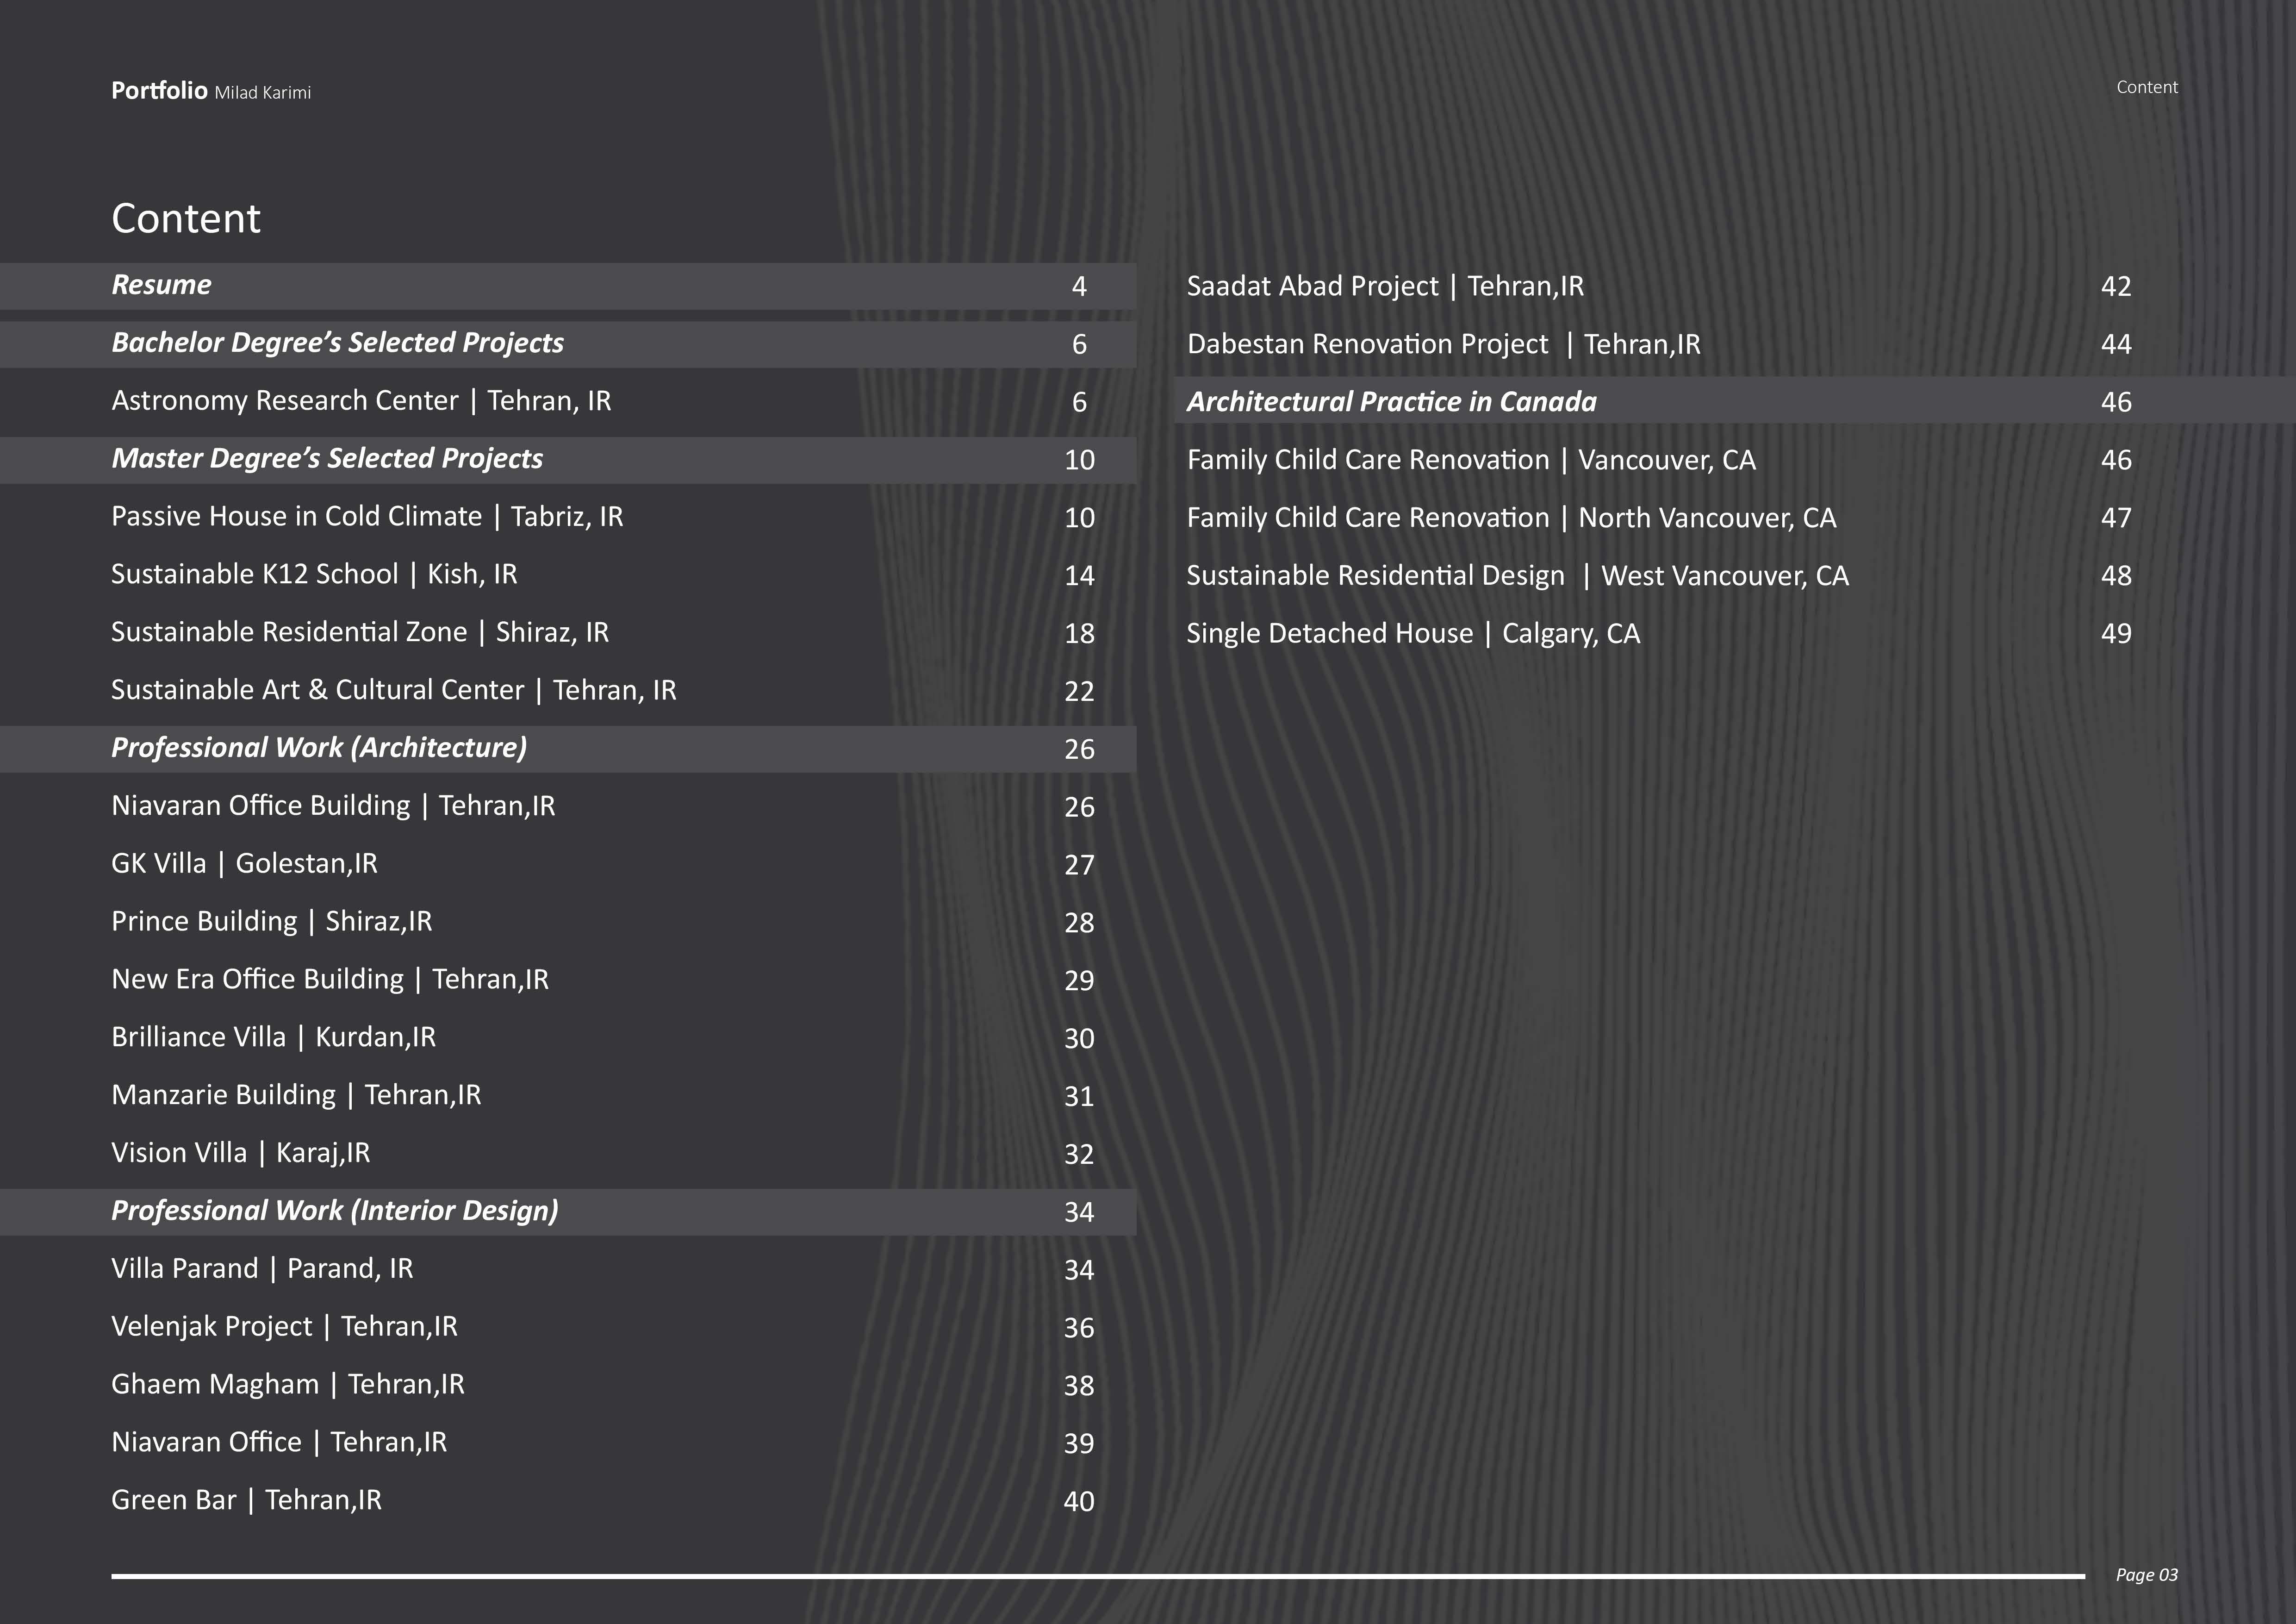Go to Sustainable K12 School project
The image size is (2296, 1624).
pos(314,575)
